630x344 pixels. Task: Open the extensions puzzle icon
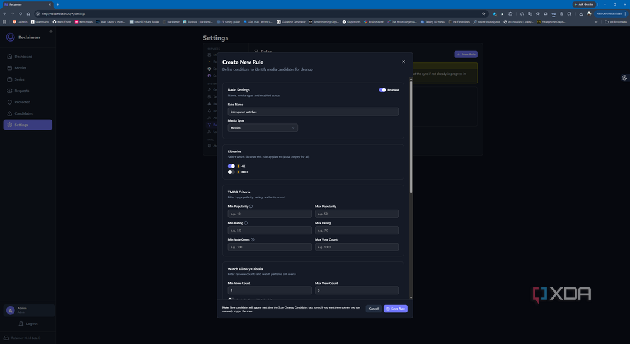pos(511,14)
